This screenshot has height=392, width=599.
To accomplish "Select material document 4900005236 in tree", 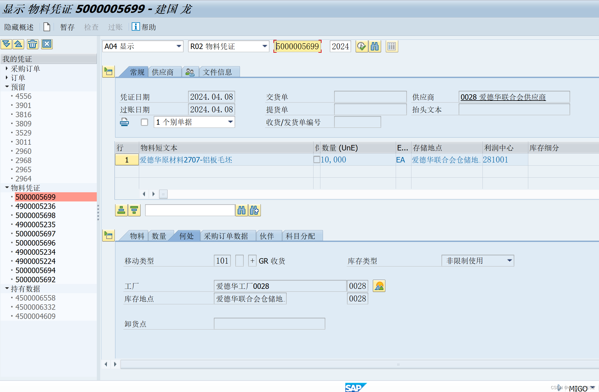I will (36, 206).
